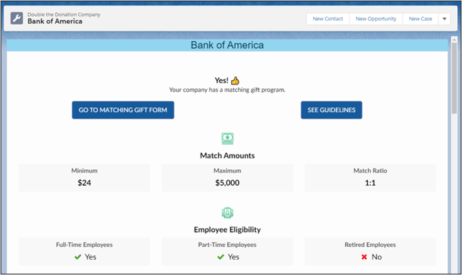The height and width of the screenshot is (275, 462).
Task: Click red X under Retired Employees
Action: click(x=364, y=257)
